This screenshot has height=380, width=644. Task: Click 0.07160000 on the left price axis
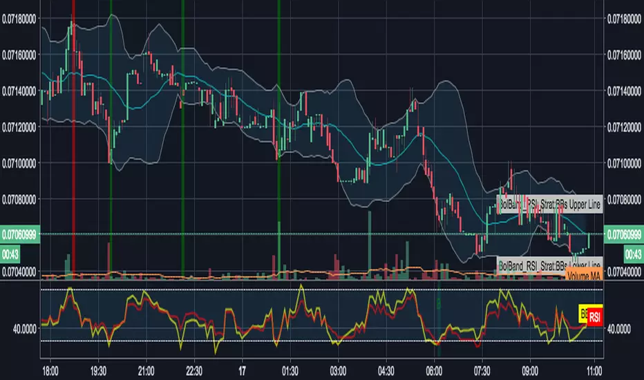coord(19,55)
